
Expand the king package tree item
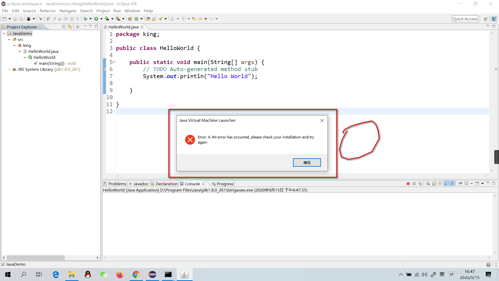pyautogui.click(x=27, y=45)
